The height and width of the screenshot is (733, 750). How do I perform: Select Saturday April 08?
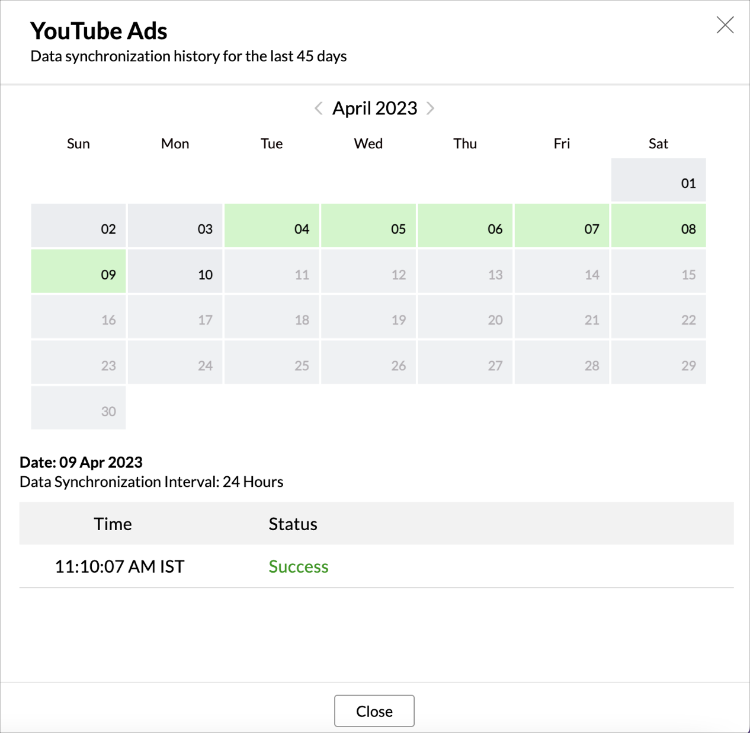[x=658, y=226]
